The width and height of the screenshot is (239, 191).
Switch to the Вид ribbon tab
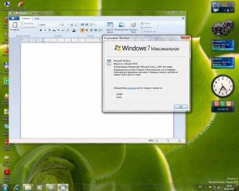coord(37,19)
